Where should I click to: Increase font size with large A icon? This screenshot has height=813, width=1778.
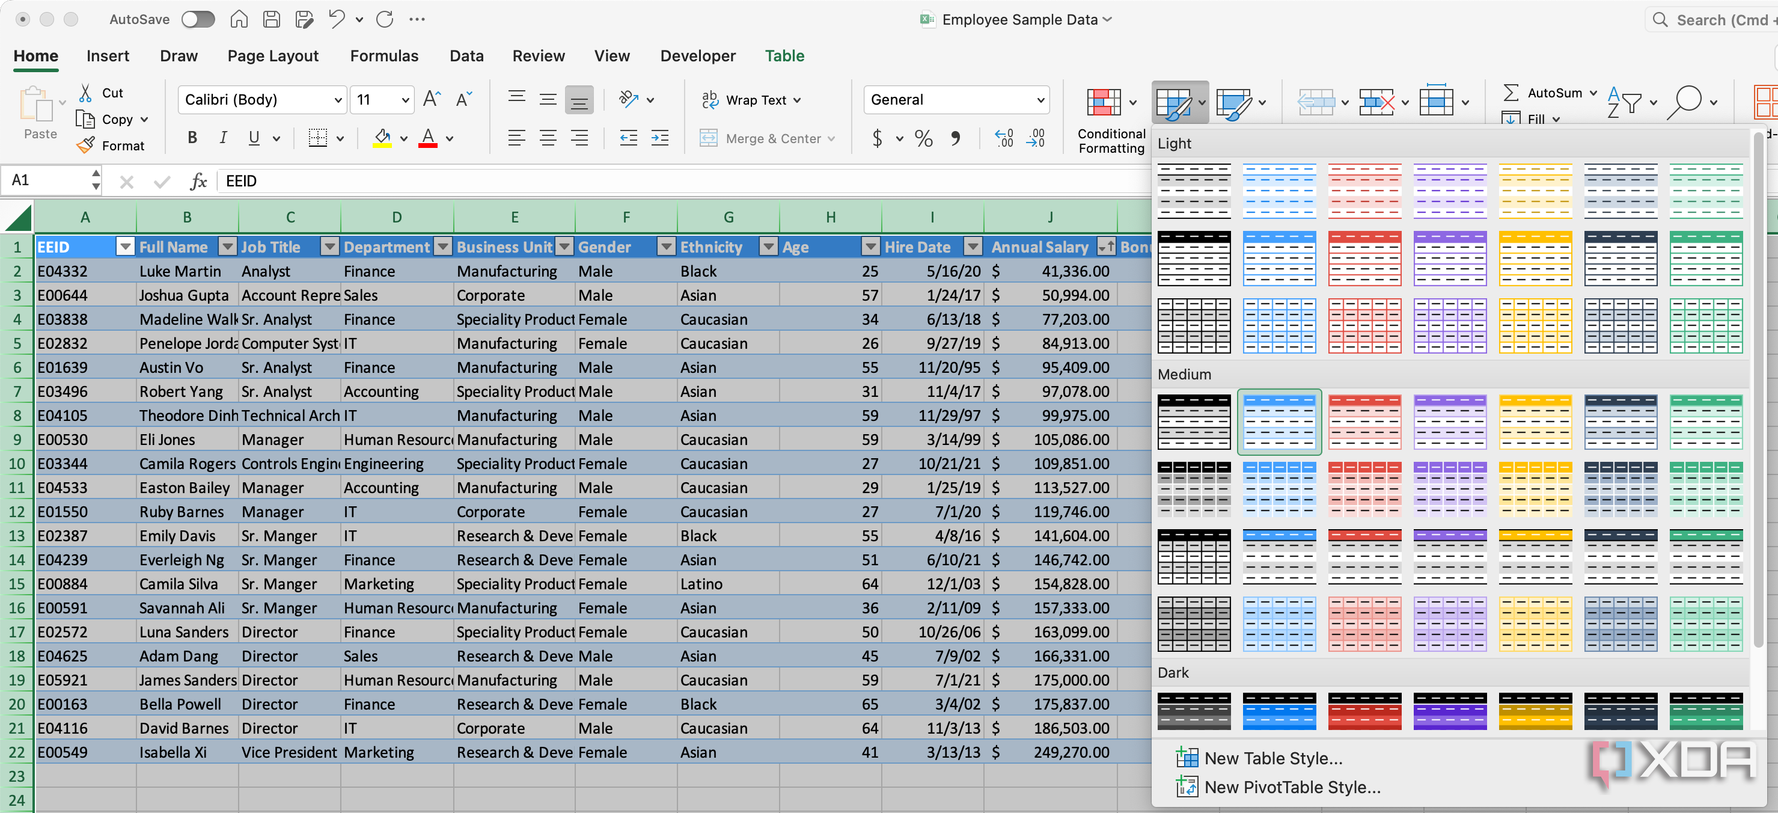point(432,99)
